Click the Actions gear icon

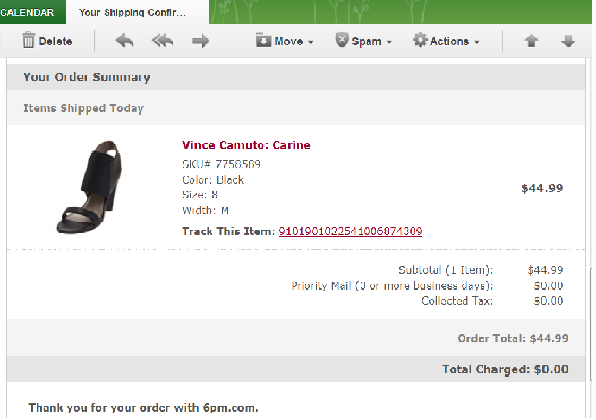pos(420,40)
